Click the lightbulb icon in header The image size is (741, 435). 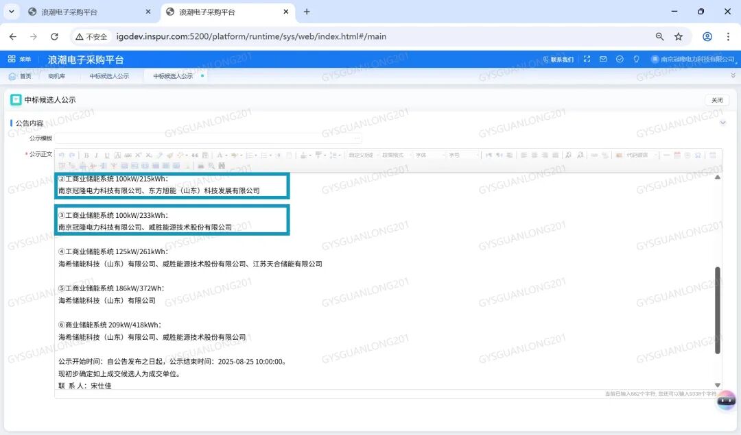[x=636, y=60]
